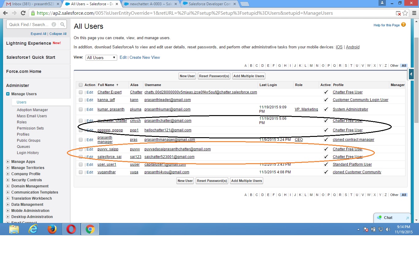
Task: Open the System Administrator profile link
Action: (x=350, y=109)
